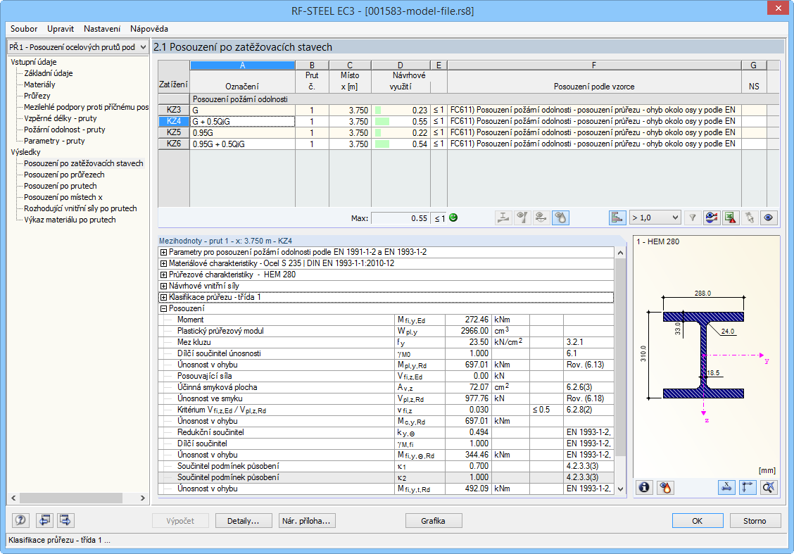Open the Nastavení menu
The height and width of the screenshot is (554, 794).
[101, 29]
